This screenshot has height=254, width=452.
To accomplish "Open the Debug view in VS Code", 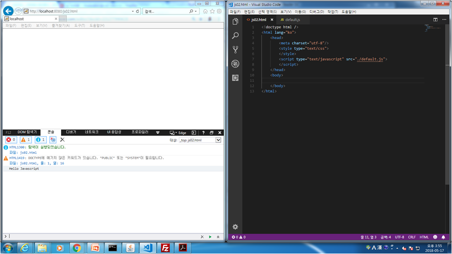I will pyautogui.click(x=235, y=63).
